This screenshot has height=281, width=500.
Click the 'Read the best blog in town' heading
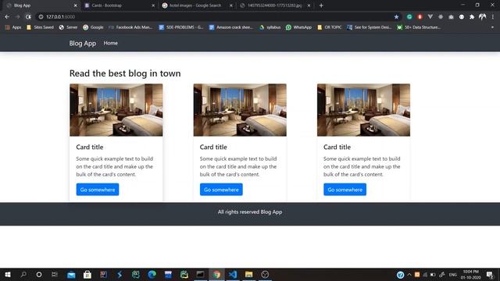(125, 73)
